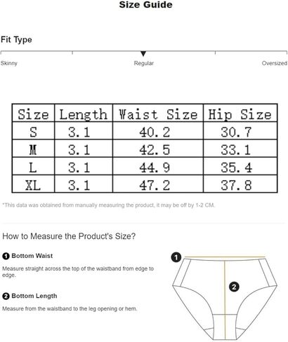
Task: Click the number 1 marker on the diagram
Action: (x=176, y=257)
